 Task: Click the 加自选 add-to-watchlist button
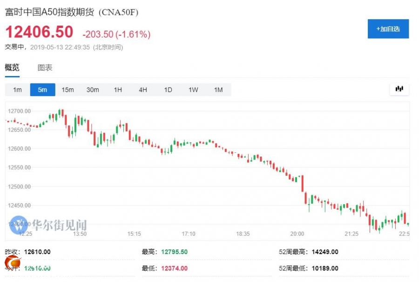point(388,29)
